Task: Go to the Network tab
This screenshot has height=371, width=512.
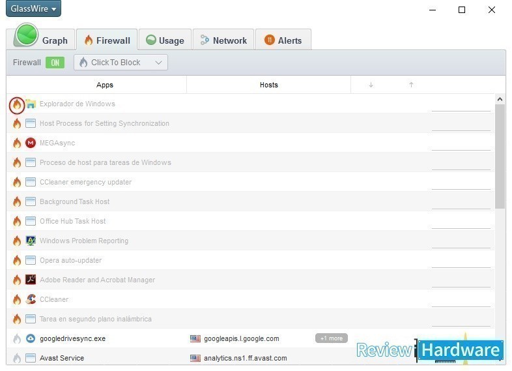Action: coord(223,40)
